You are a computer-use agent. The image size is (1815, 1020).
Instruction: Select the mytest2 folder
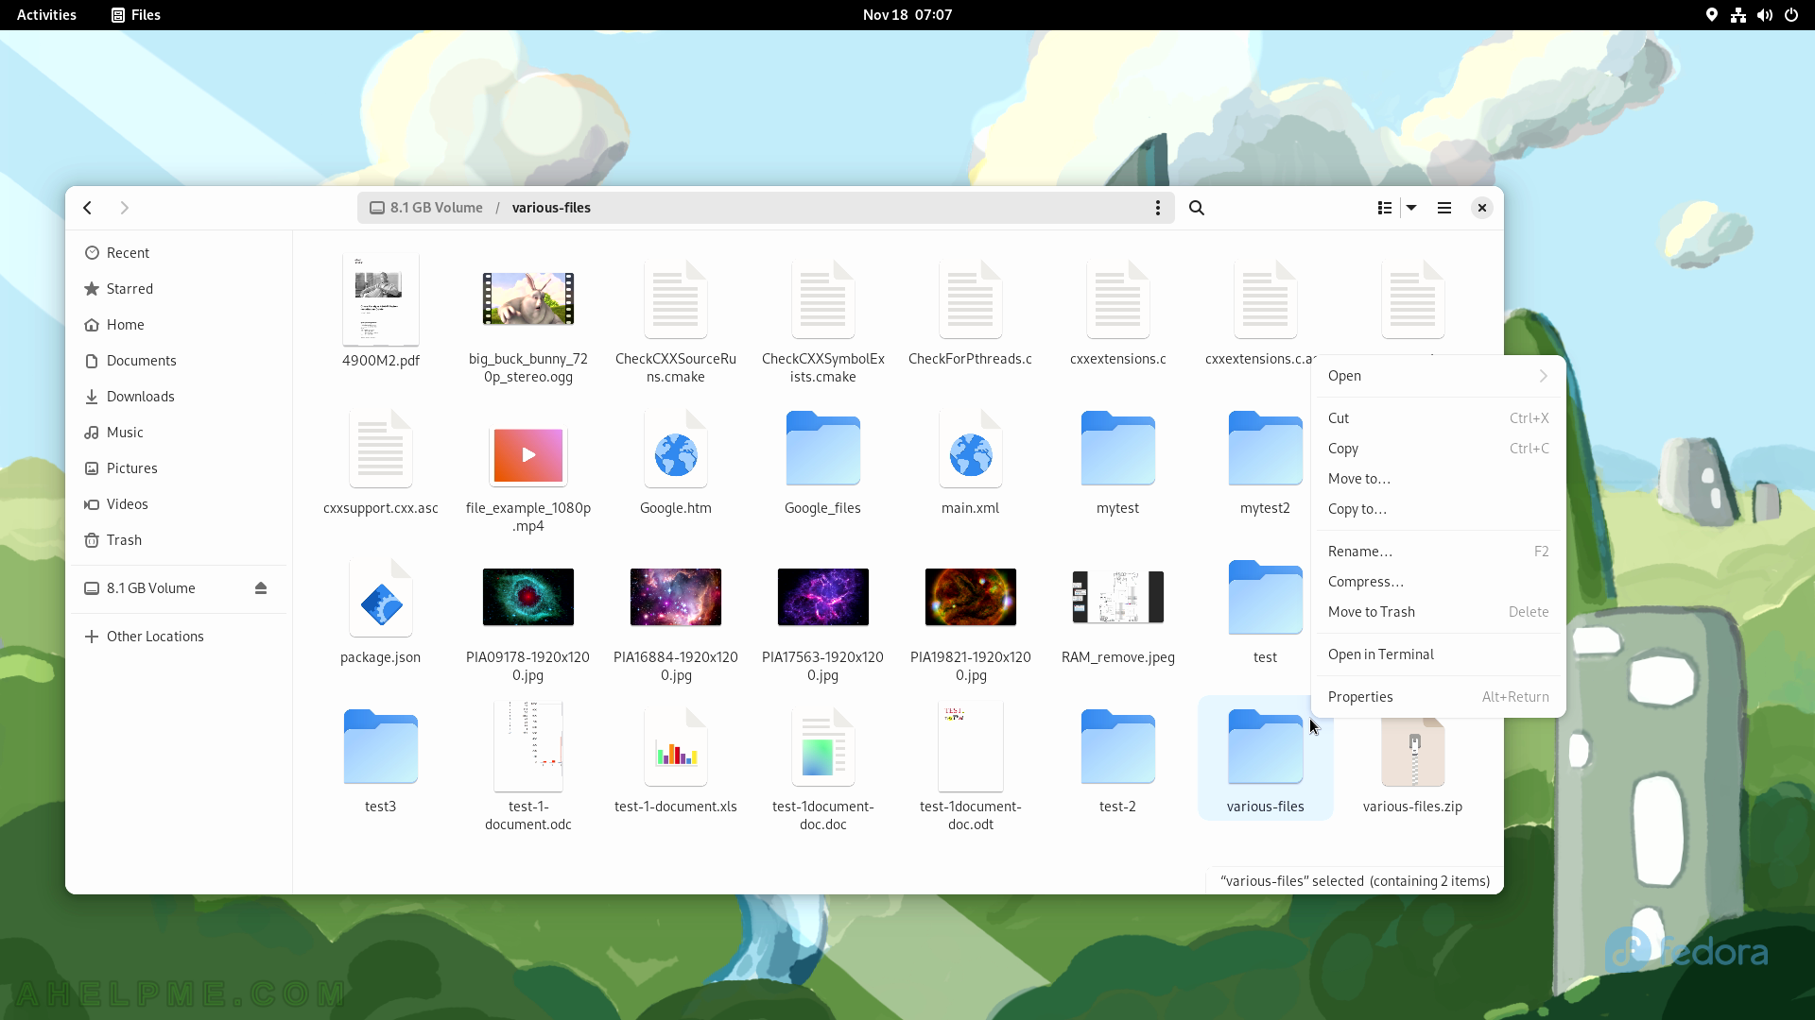[1266, 449]
